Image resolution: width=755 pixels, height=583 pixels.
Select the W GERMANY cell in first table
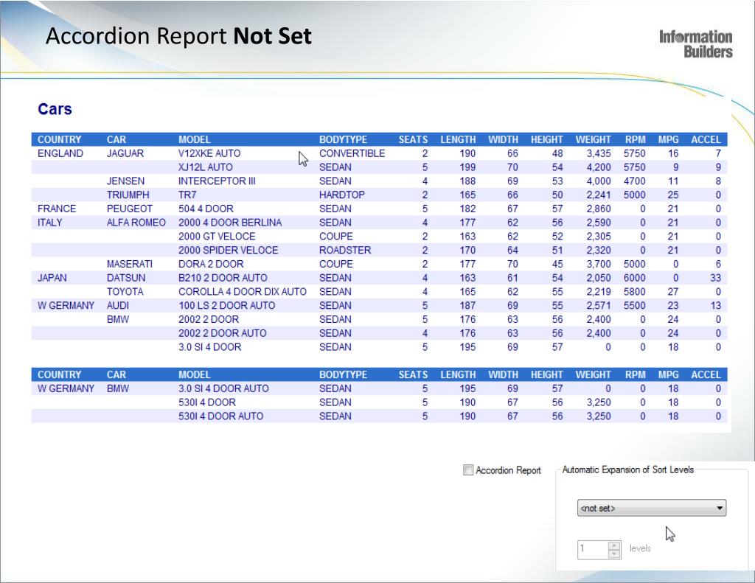point(66,306)
